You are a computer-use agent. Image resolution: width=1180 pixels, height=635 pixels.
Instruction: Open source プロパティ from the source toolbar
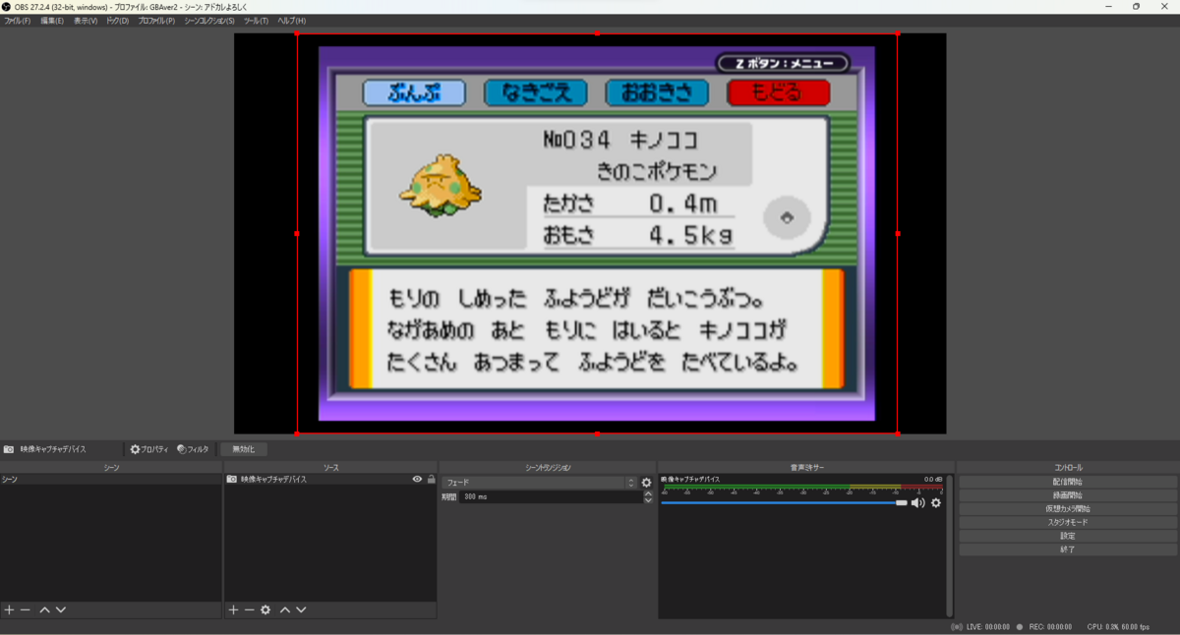pos(149,449)
